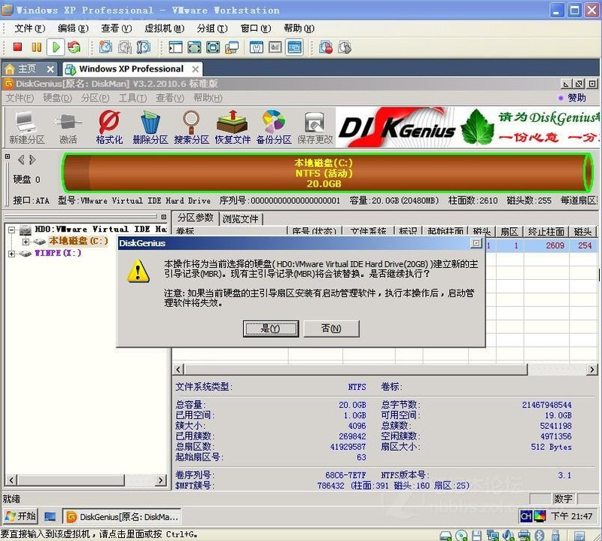Click the 删除分区 (Delete Partition) icon
The image size is (602, 541).
(150, 127)
